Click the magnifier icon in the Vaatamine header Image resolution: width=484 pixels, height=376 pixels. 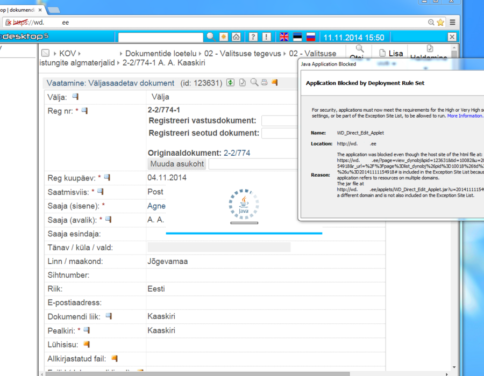(254, 82)
